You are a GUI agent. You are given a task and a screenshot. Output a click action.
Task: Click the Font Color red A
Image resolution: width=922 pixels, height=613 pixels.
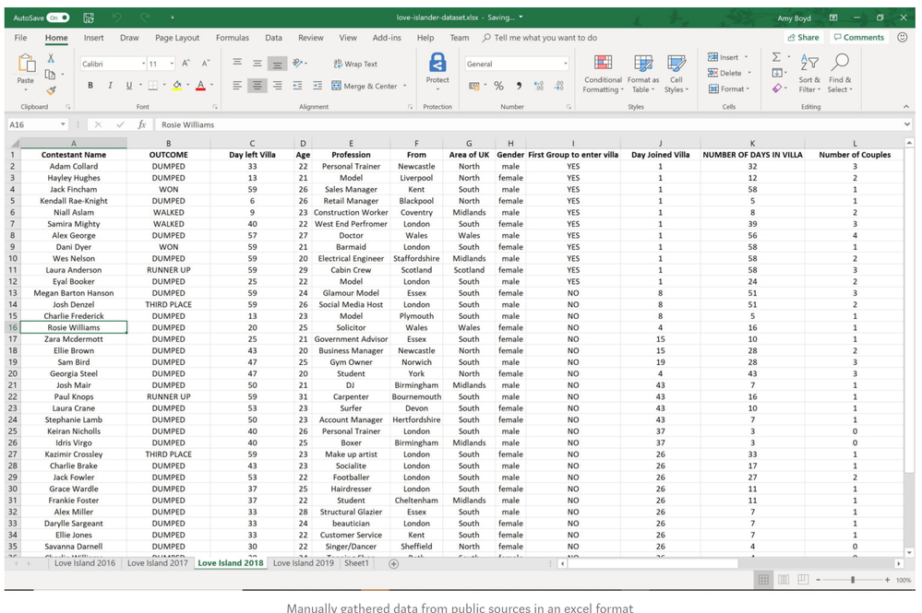pos(200,86)
